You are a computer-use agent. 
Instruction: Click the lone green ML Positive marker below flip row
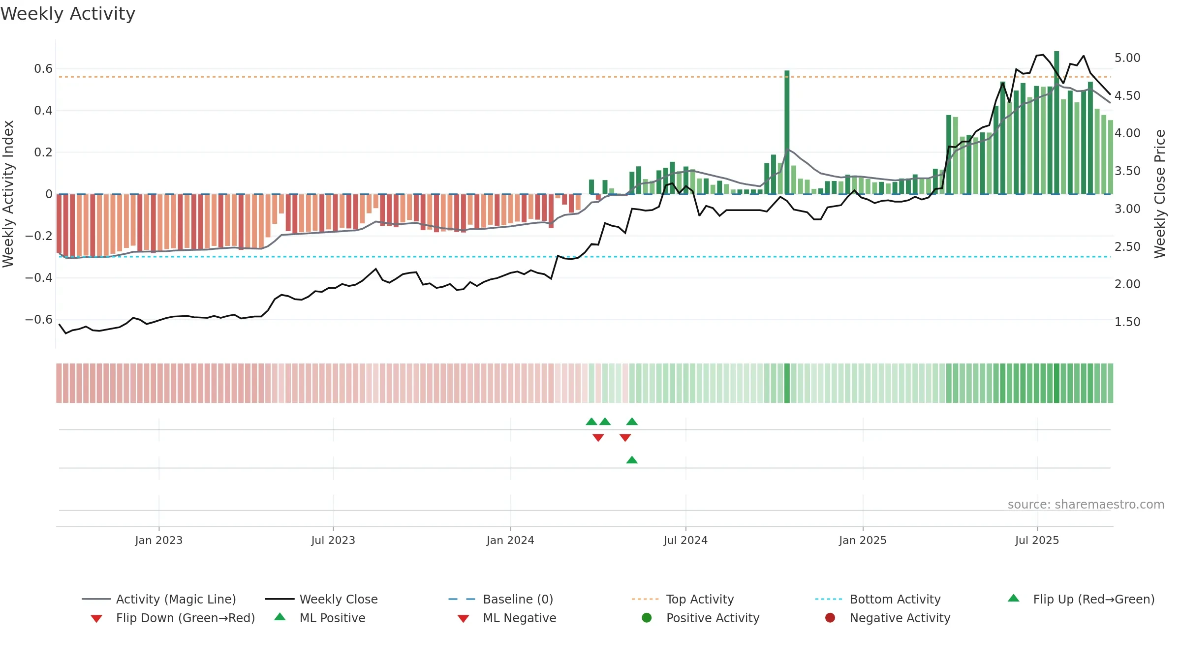pos(632,460)
